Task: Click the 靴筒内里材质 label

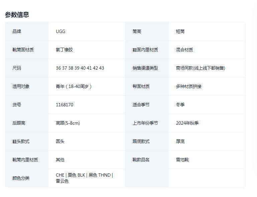Action: click(x=25, y=159)
